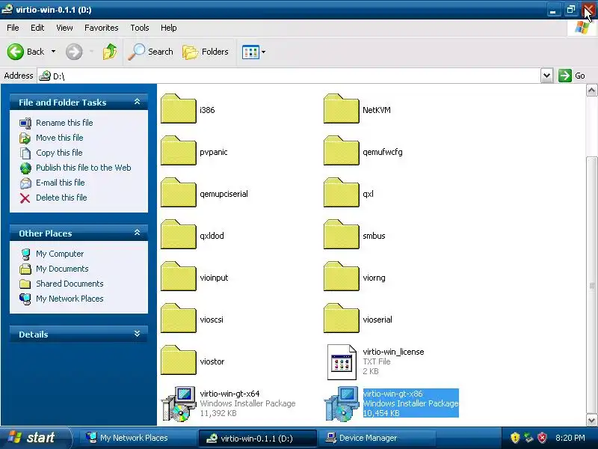The image size is (598, 449).
Task: Click the green Go button
Action: 572,76
